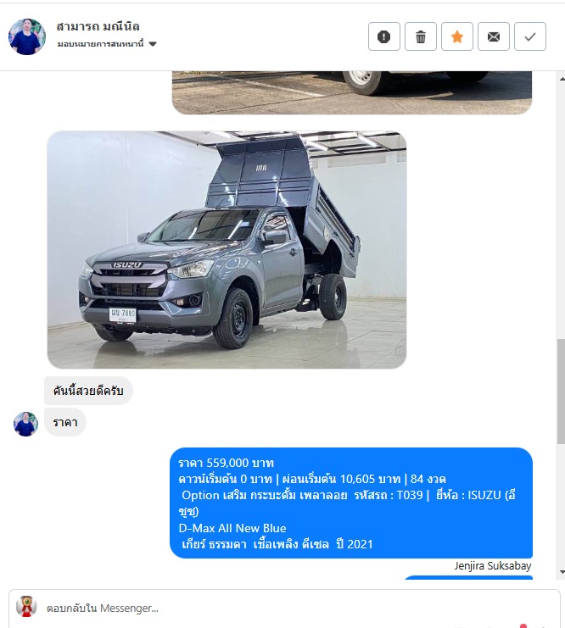Open the มอบหมายการสนทนานี้ assignment dropdown

pyautogui.click(x=107, y=44)
